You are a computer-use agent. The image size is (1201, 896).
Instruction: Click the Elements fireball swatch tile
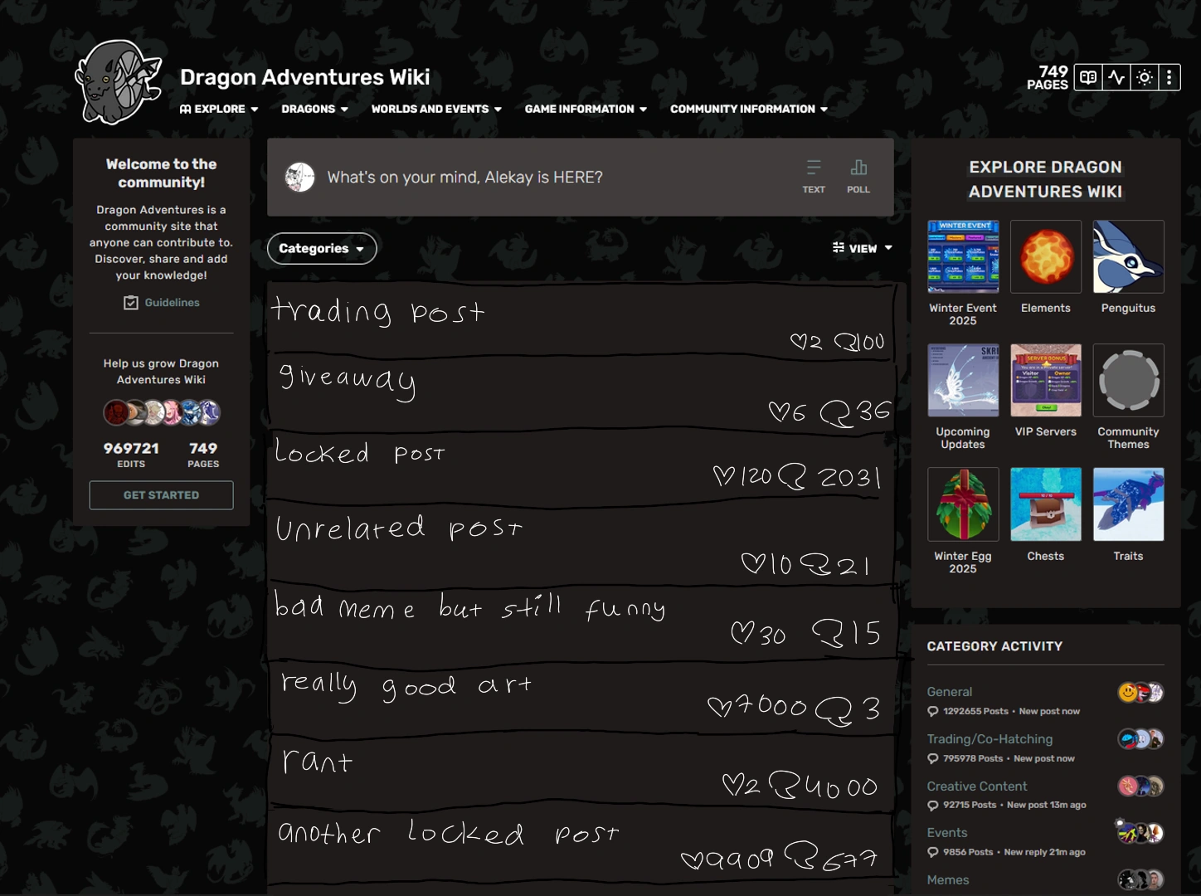[1046, 256]
